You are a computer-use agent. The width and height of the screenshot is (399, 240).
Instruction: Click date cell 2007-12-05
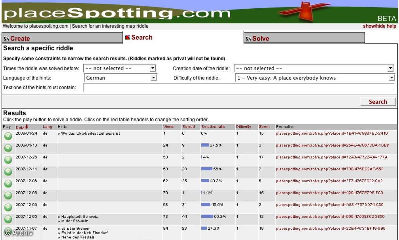pos(26,217)
